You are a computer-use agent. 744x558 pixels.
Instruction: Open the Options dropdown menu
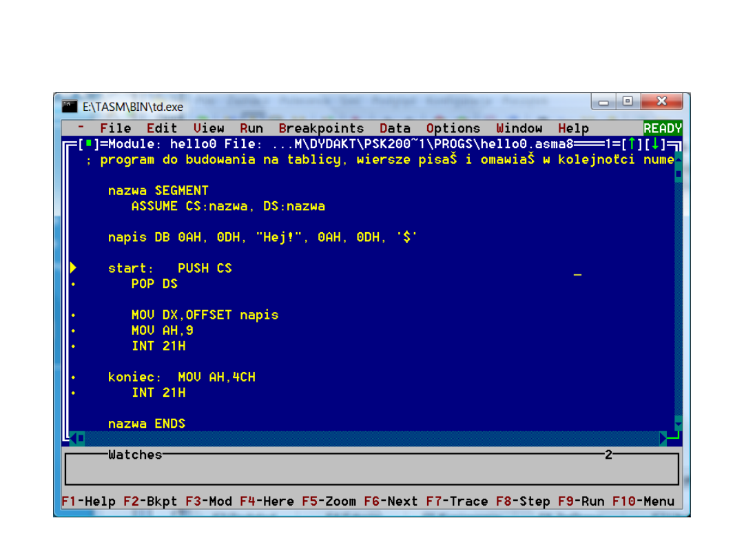(x=453, y=128)
